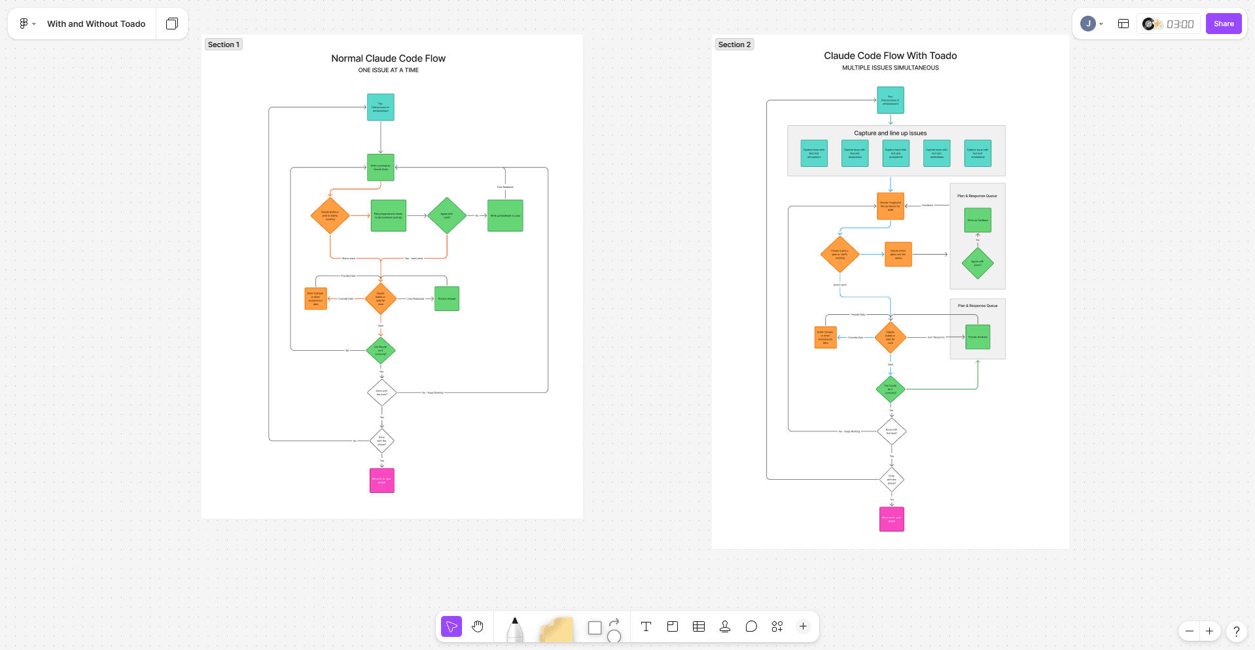This screenshot has width=1255, height=650.
Task: Click the Share button
Action: click(x=1224, y=24)
